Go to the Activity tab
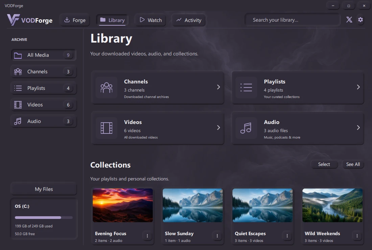Image resolution: width=372 pixels, height=250 pixels. pos(189,20)
